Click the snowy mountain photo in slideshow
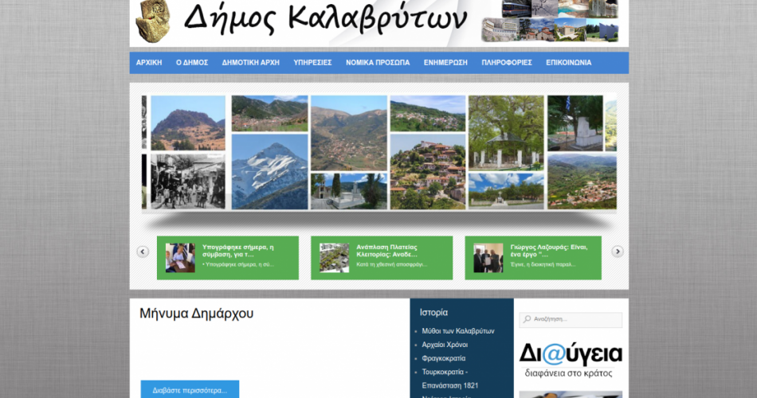 tap(269, 171)
